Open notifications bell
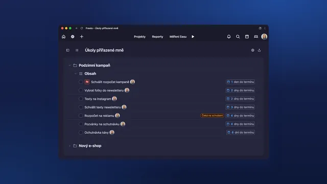 (229, 37)
